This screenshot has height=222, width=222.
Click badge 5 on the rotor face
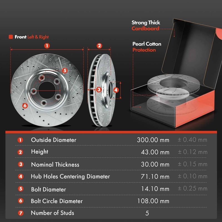[65, 70]
